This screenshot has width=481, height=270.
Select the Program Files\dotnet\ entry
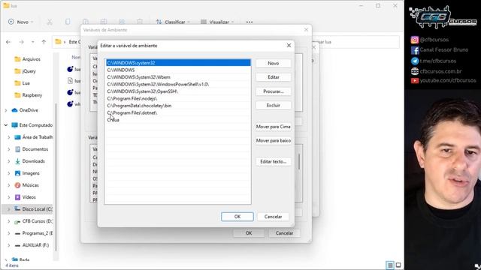(178, 112)
